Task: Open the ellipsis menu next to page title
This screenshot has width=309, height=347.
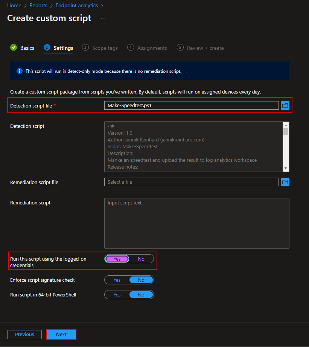Action: (103, 18)
